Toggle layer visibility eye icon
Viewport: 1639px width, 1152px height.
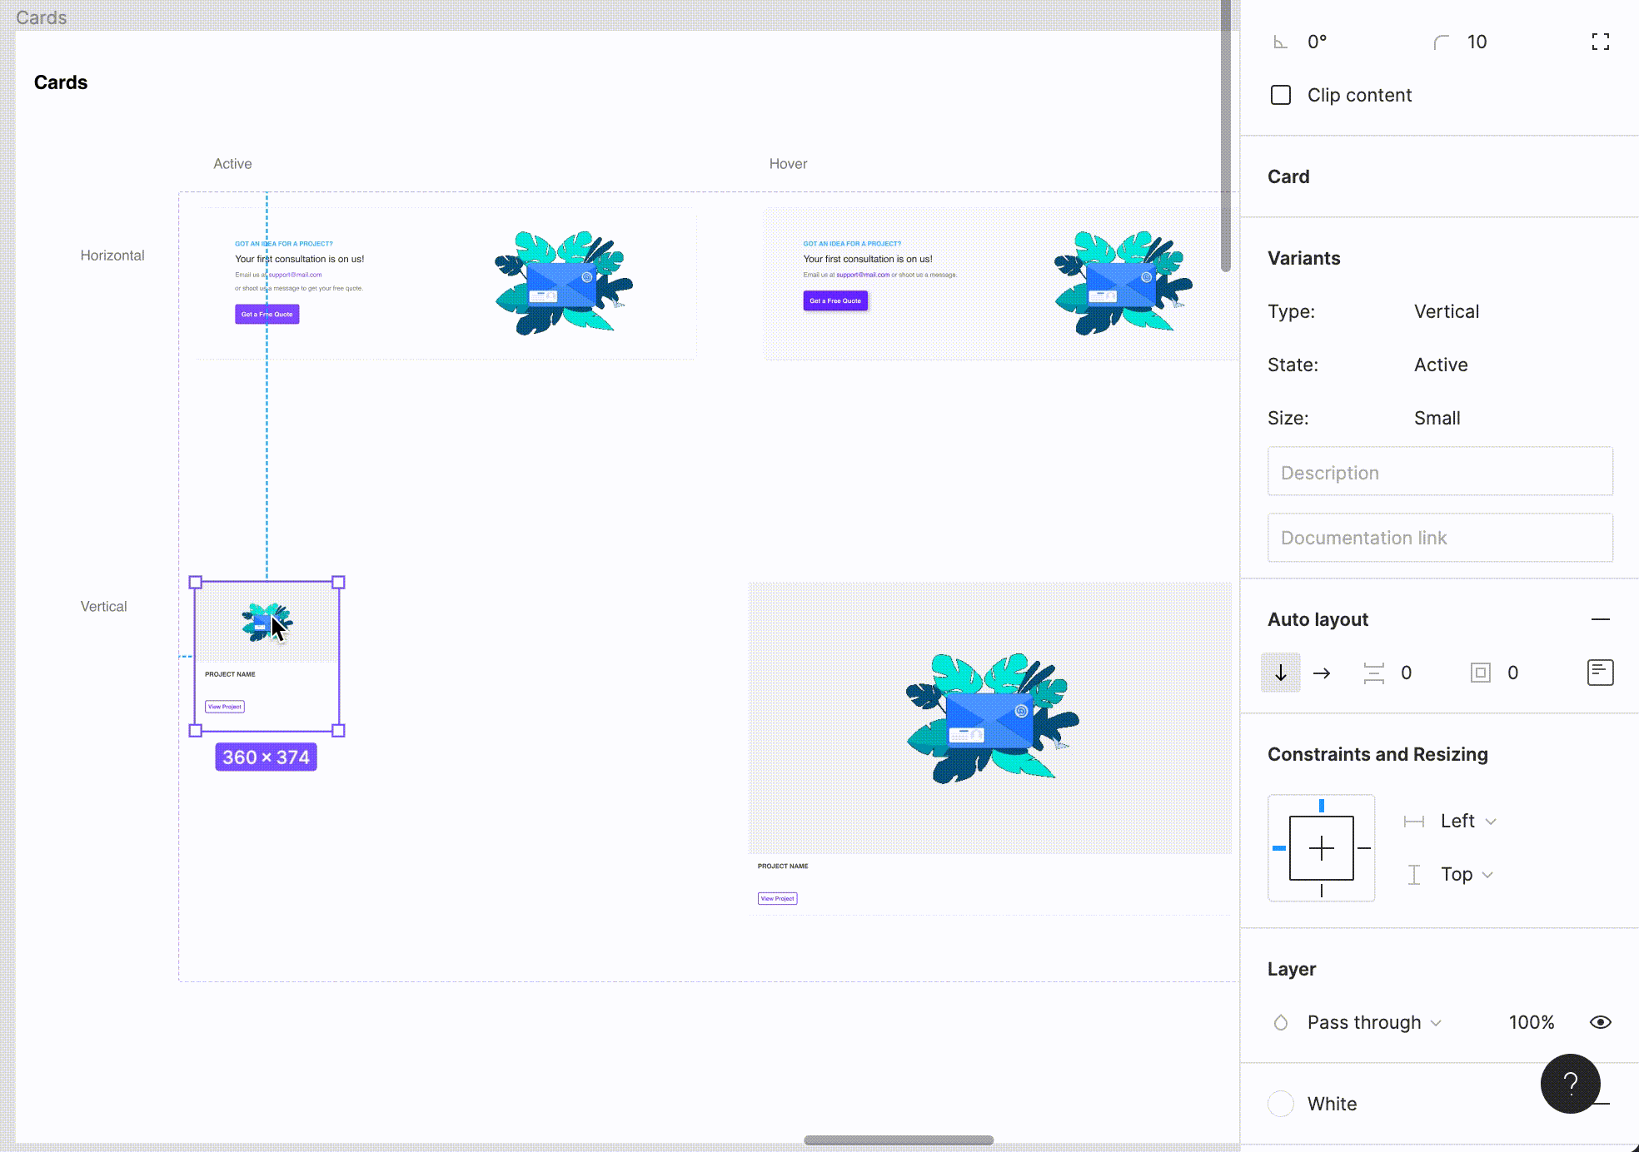coord(1600,1022)
